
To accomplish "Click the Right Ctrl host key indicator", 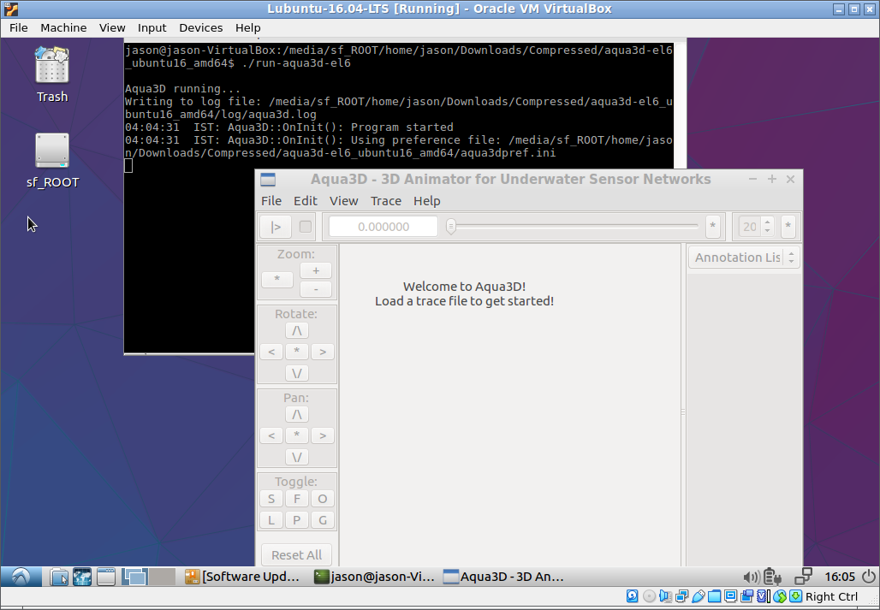I will pos(832,596).
